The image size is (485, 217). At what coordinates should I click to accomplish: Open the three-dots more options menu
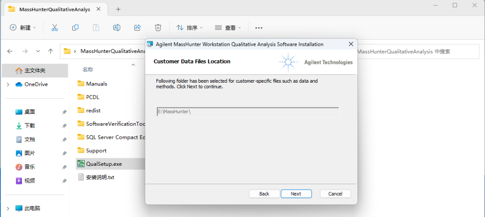pos(259,27)
